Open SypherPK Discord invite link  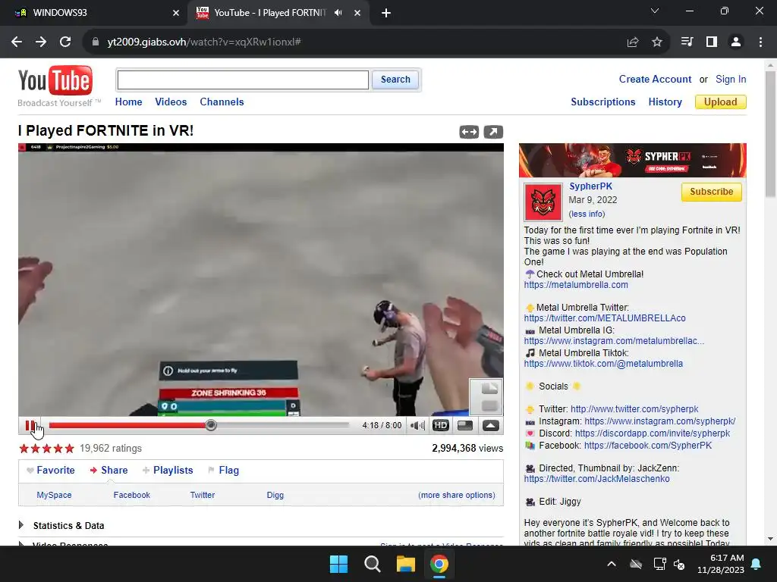pyautogui.click(x=652, y=433)
